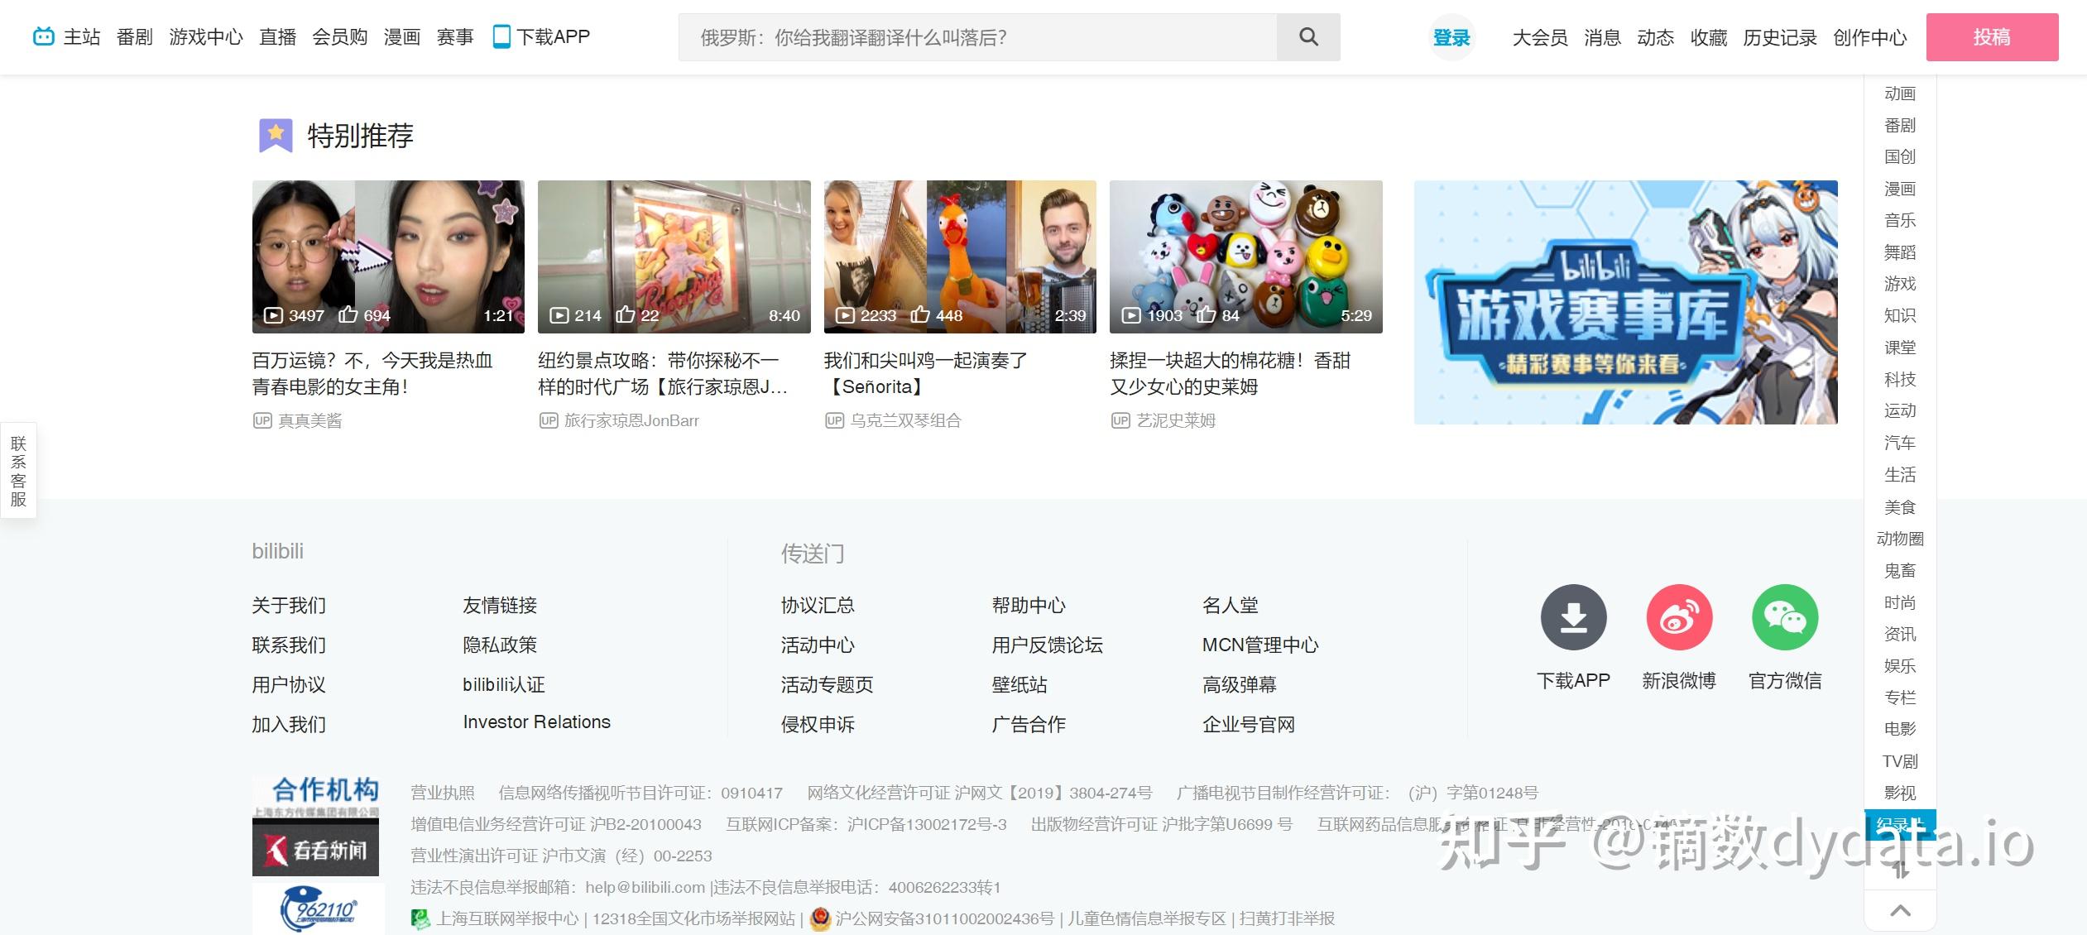Open the 儿童色情信息举报专区 link
Image resolution: width=2087 pixels, height=935 pixels.
(x=1147, y=918)
